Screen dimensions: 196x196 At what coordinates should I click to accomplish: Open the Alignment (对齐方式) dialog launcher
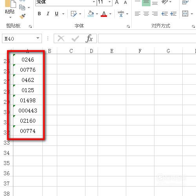click(193, 27)
